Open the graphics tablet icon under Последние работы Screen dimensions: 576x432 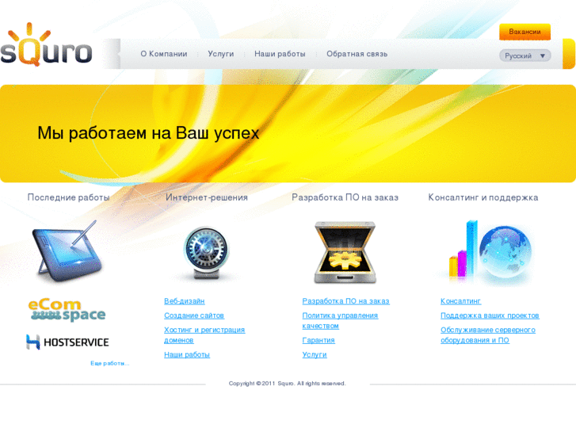pos(67,251)
